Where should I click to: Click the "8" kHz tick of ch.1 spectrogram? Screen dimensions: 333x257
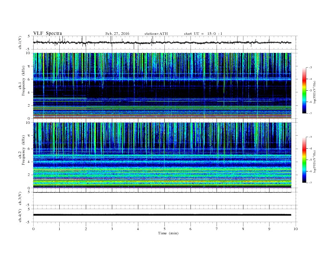coord(29,66)
